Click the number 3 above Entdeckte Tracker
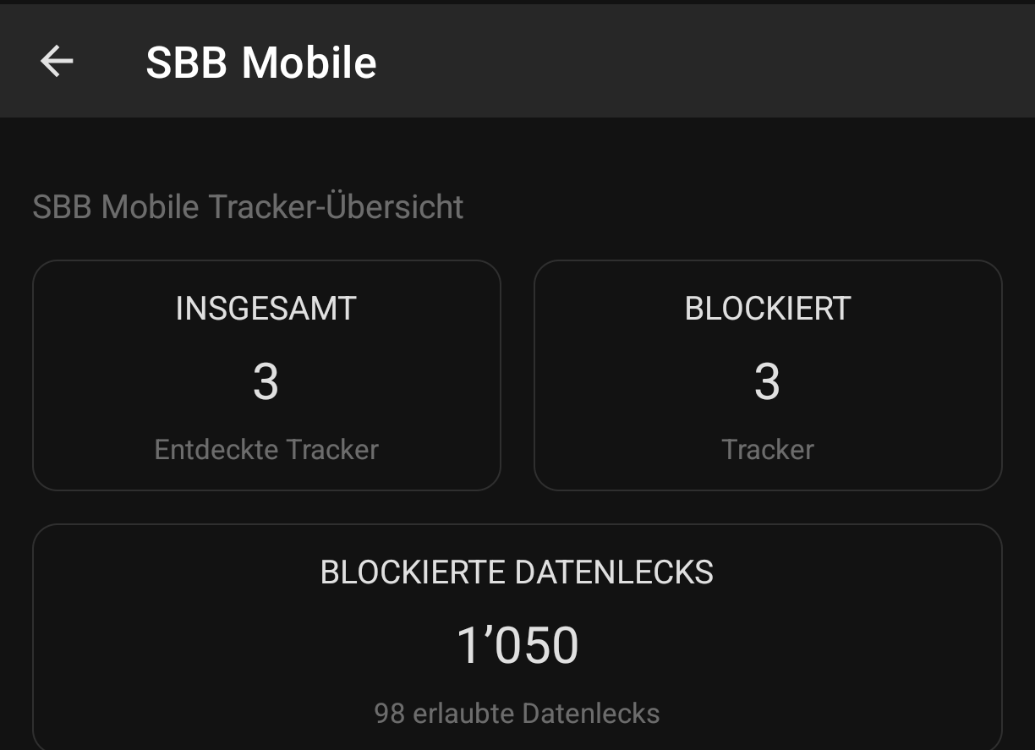The image size is (1035, 750). pyautogui.click(x=266, y=382)
